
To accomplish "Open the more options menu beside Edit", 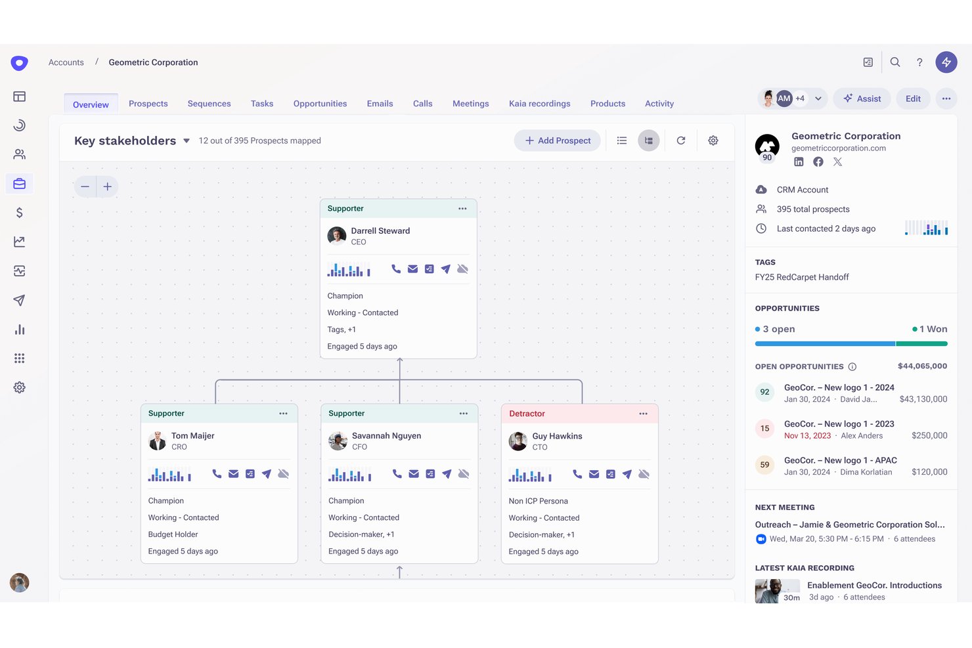I will 946,98.
